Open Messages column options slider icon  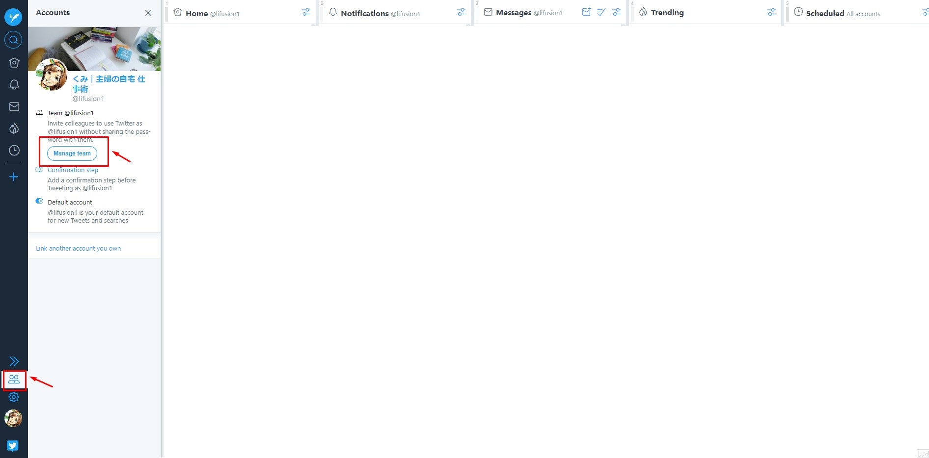pos(616,12)
